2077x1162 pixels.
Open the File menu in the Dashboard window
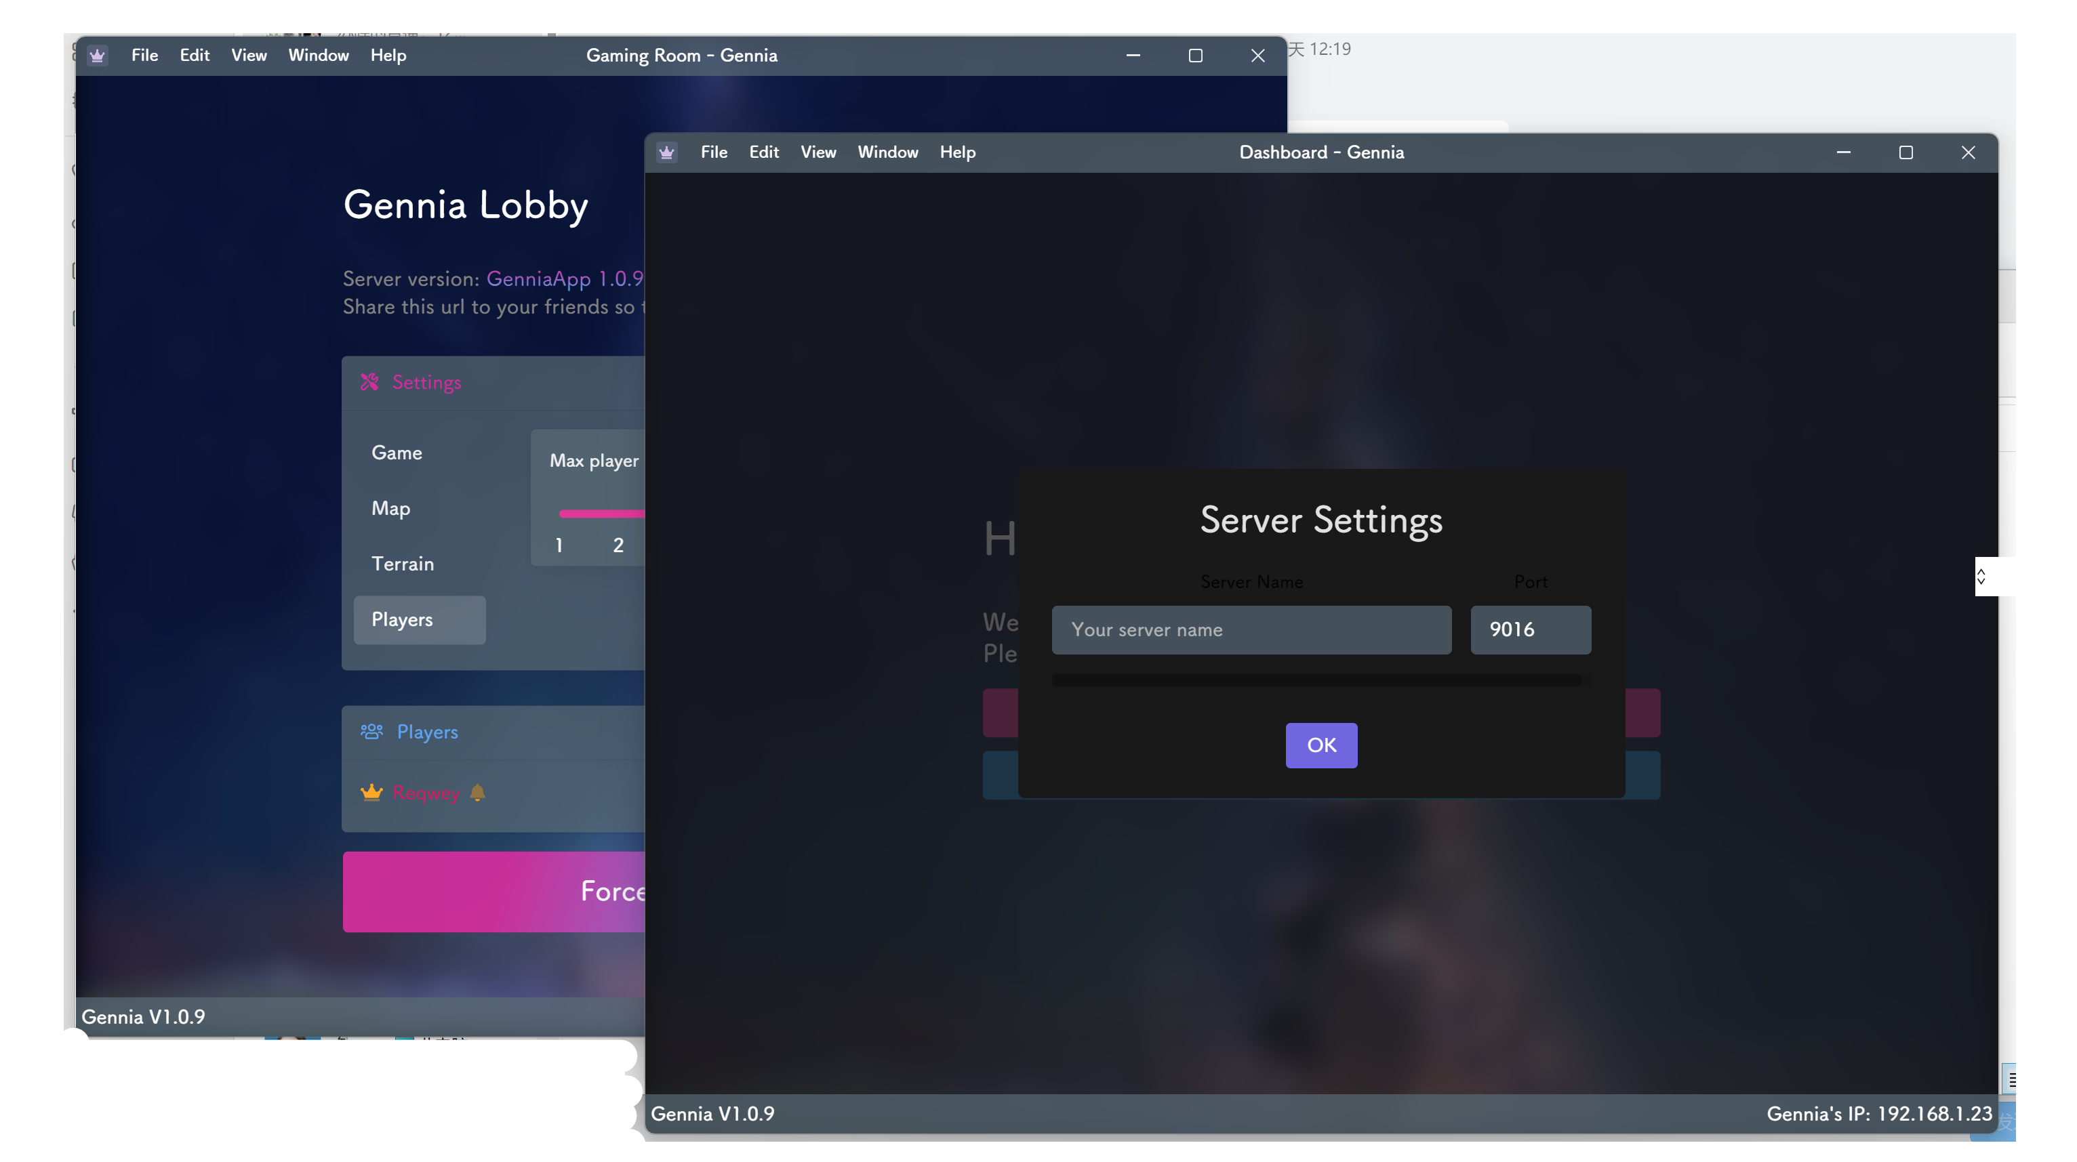pyautogui.click(x=714, y=152)
